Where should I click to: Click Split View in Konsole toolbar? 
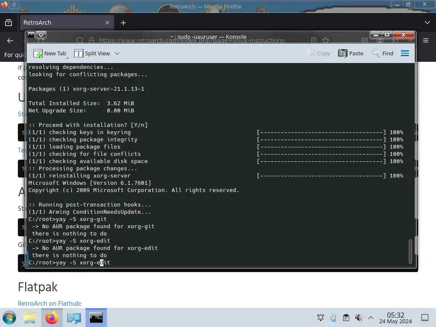pos(92,53)
